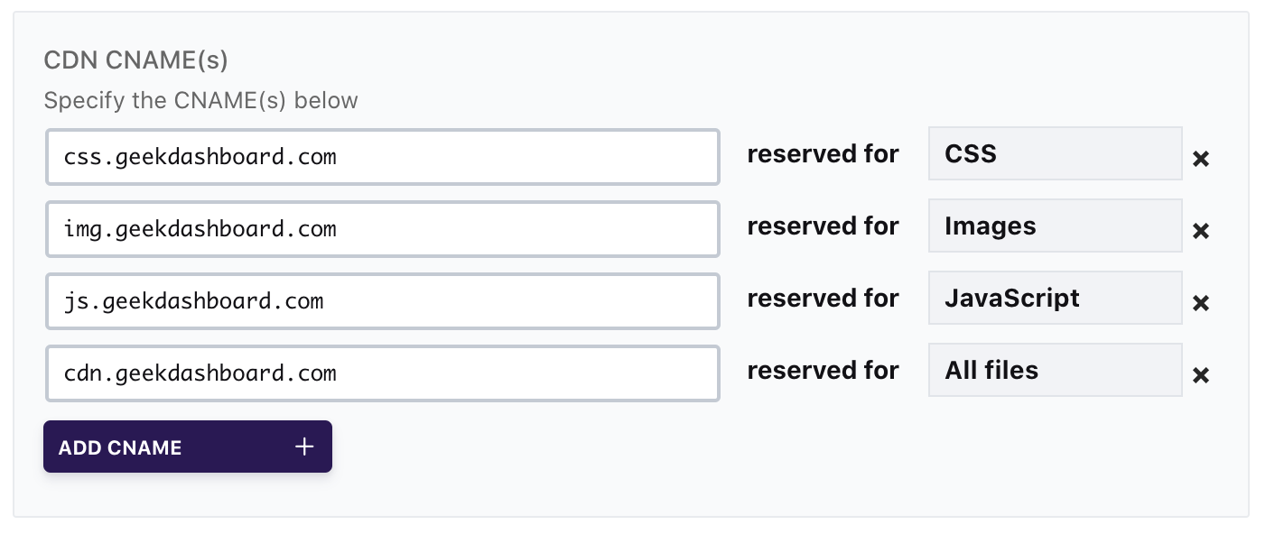Open the CSS reserved-for dropdown
1275x534 pixels.
pos(1055,153)
